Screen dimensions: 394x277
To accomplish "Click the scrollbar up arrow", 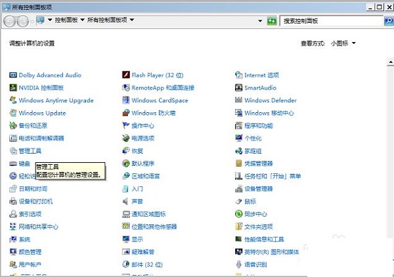I will coord(390,62).
